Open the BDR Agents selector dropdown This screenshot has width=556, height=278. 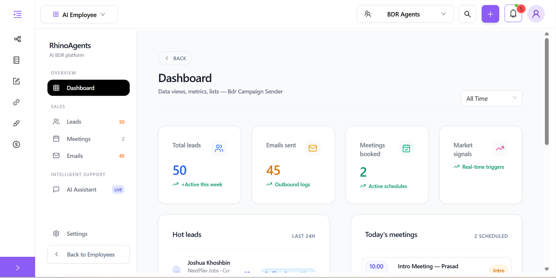click(405, 14)
